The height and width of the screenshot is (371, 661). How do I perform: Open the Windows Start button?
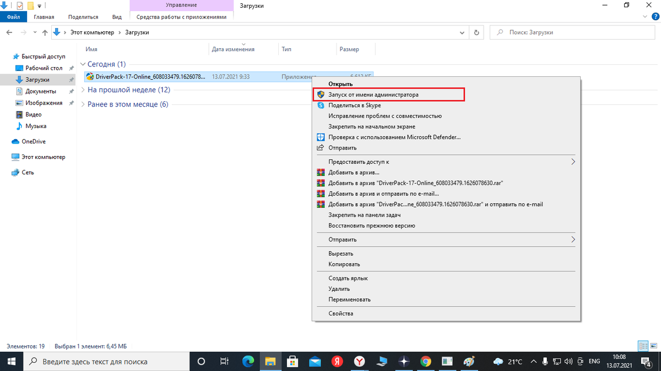coord(11,362)
